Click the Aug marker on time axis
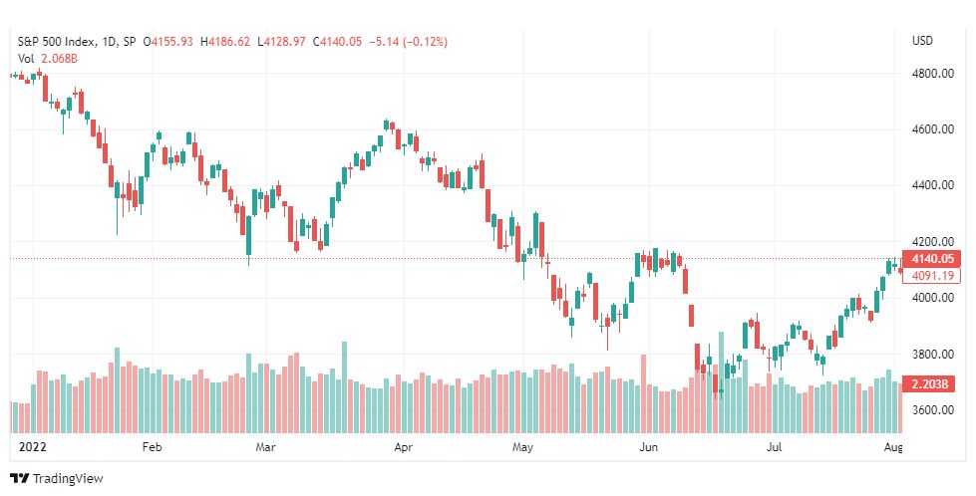 (x=893, y=447)
